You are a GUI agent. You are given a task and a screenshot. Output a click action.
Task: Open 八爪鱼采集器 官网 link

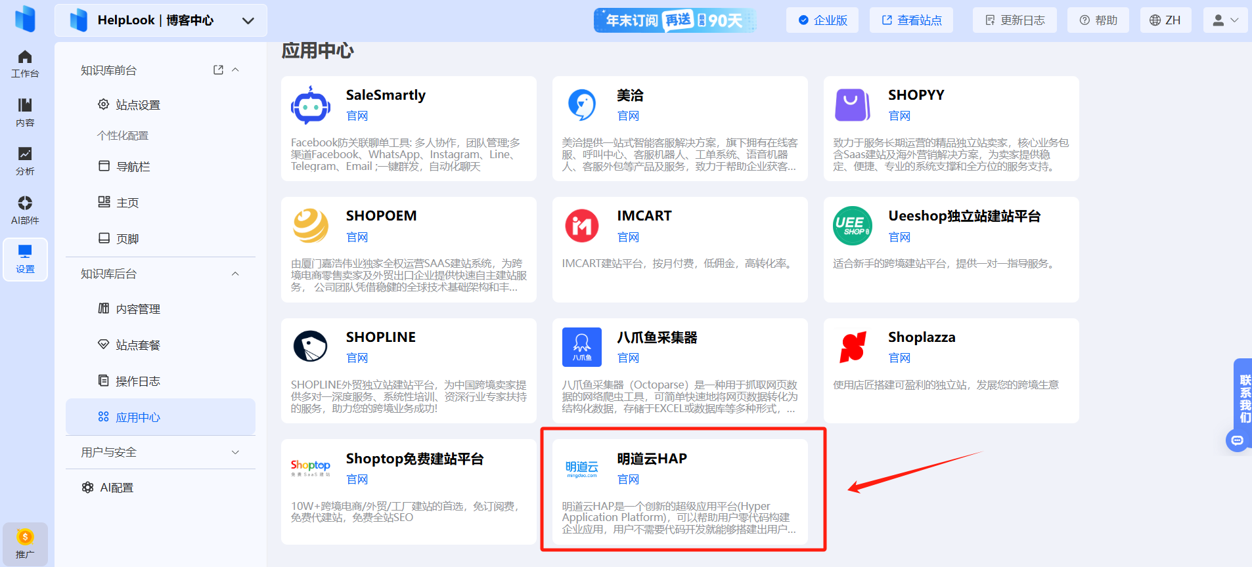(x=628, y=358)
